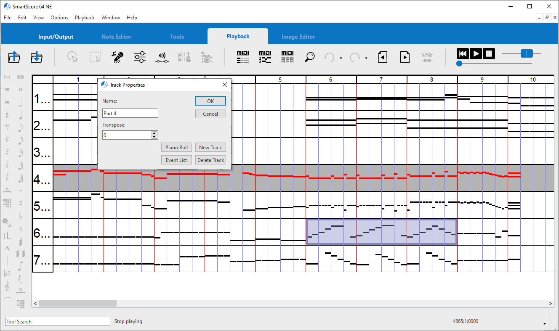
Task: Open the Edit menu
Action: point(22,18)
